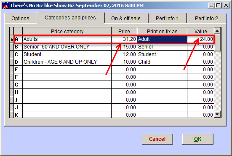
Task: Select the Student price category cell
Action: point(67,54)
